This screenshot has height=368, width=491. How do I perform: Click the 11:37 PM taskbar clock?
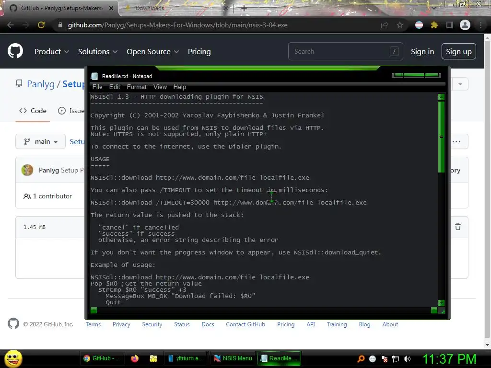[449, 359]
